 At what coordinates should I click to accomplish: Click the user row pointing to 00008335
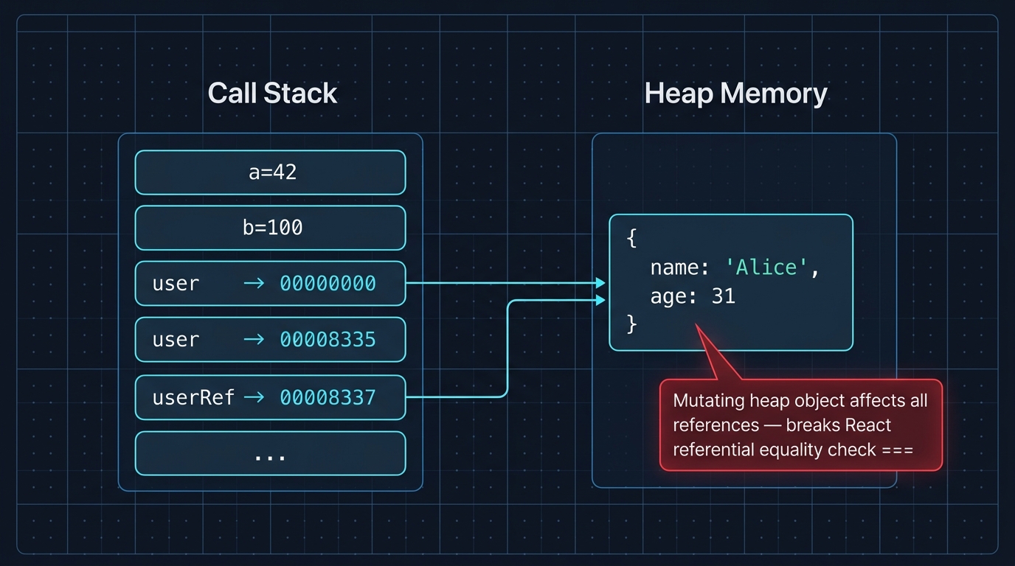[x=270, y=339]
